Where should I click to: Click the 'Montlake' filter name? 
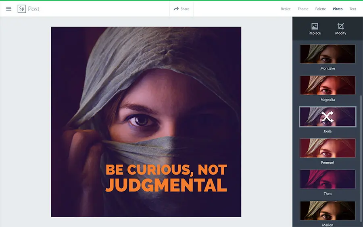(328, 68)
